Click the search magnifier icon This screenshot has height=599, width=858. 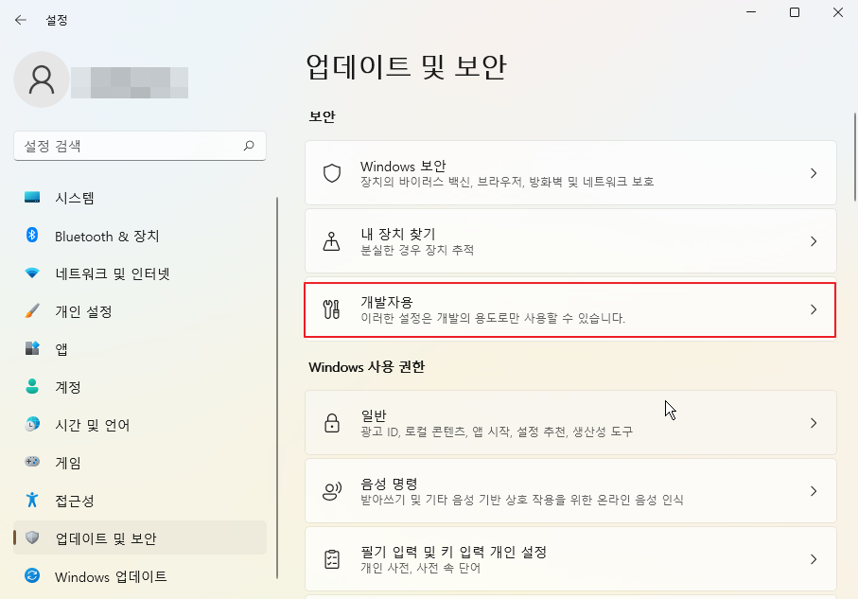click(249, 146)
